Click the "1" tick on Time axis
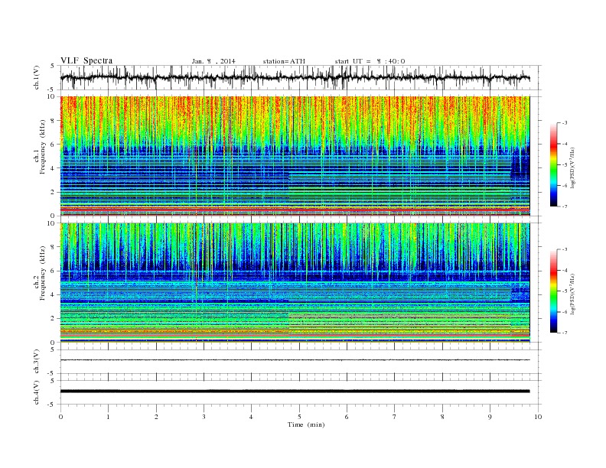Screen dimensions: 606x468 pos(108,417)
